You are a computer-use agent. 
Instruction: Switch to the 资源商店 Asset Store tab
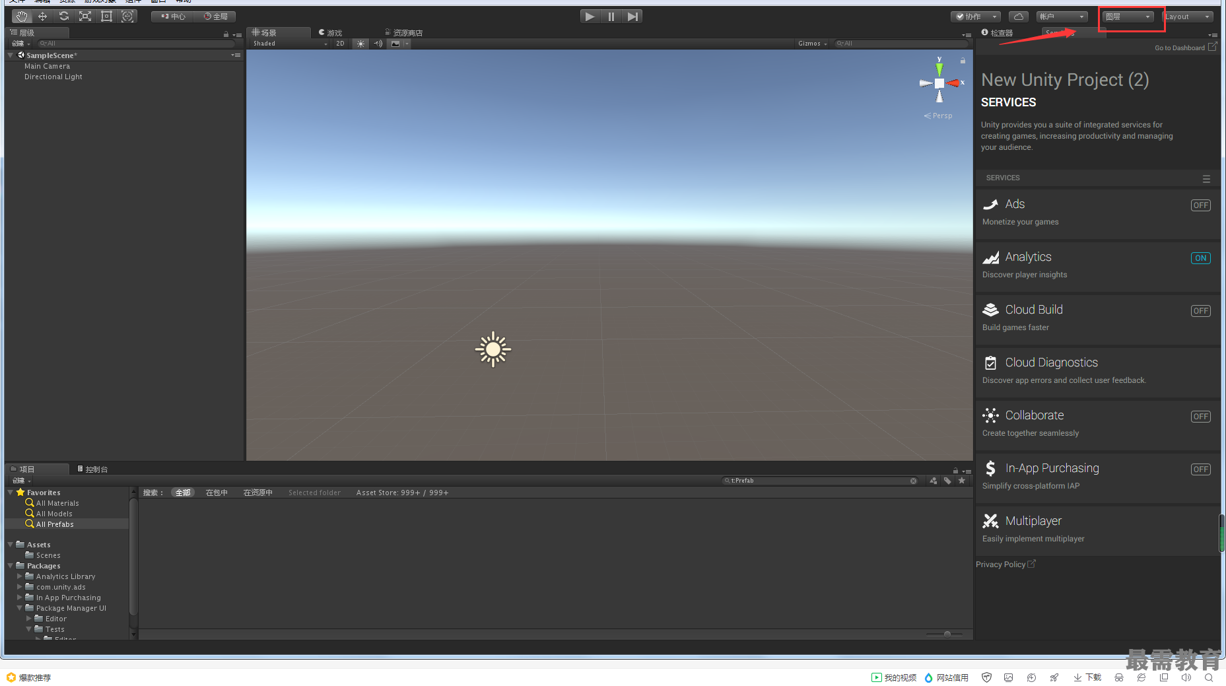pyautogui.click(x=403, y=32)
